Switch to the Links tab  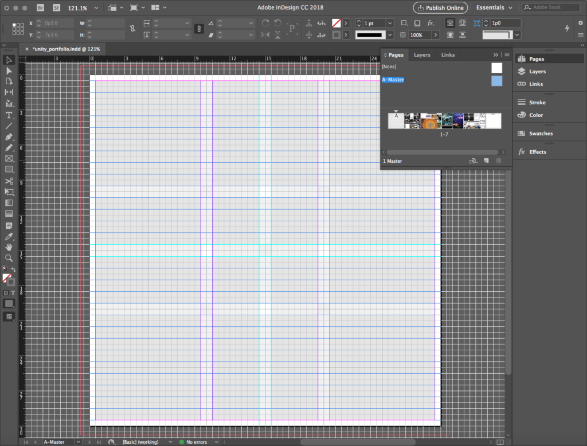(448, 55)
